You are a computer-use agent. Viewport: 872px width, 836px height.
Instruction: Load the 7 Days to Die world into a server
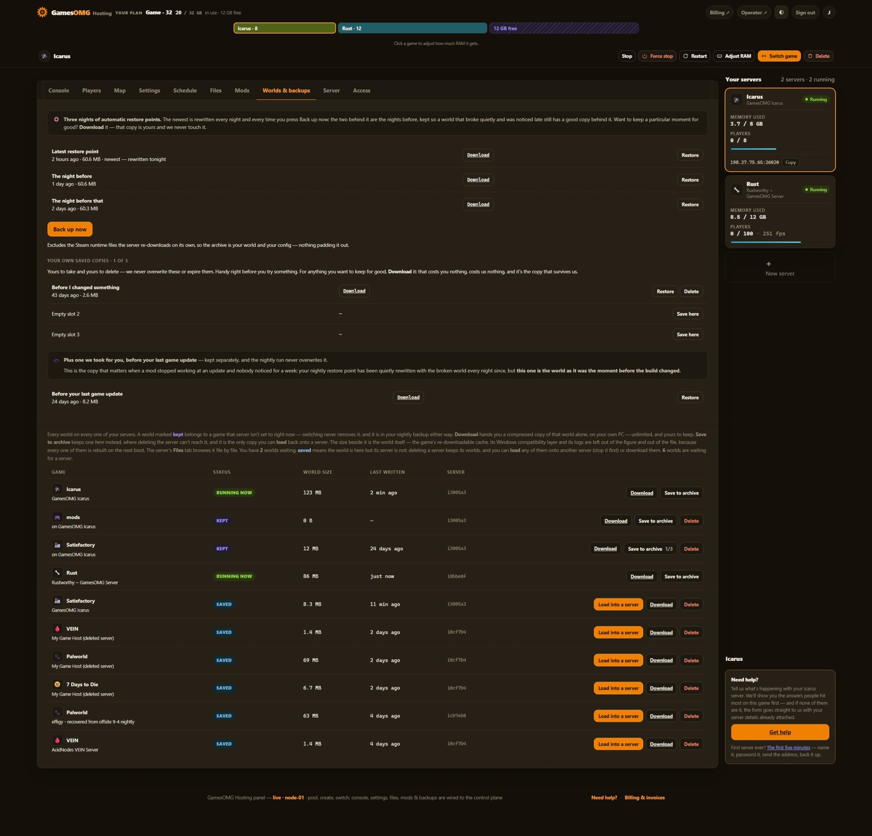618,688
